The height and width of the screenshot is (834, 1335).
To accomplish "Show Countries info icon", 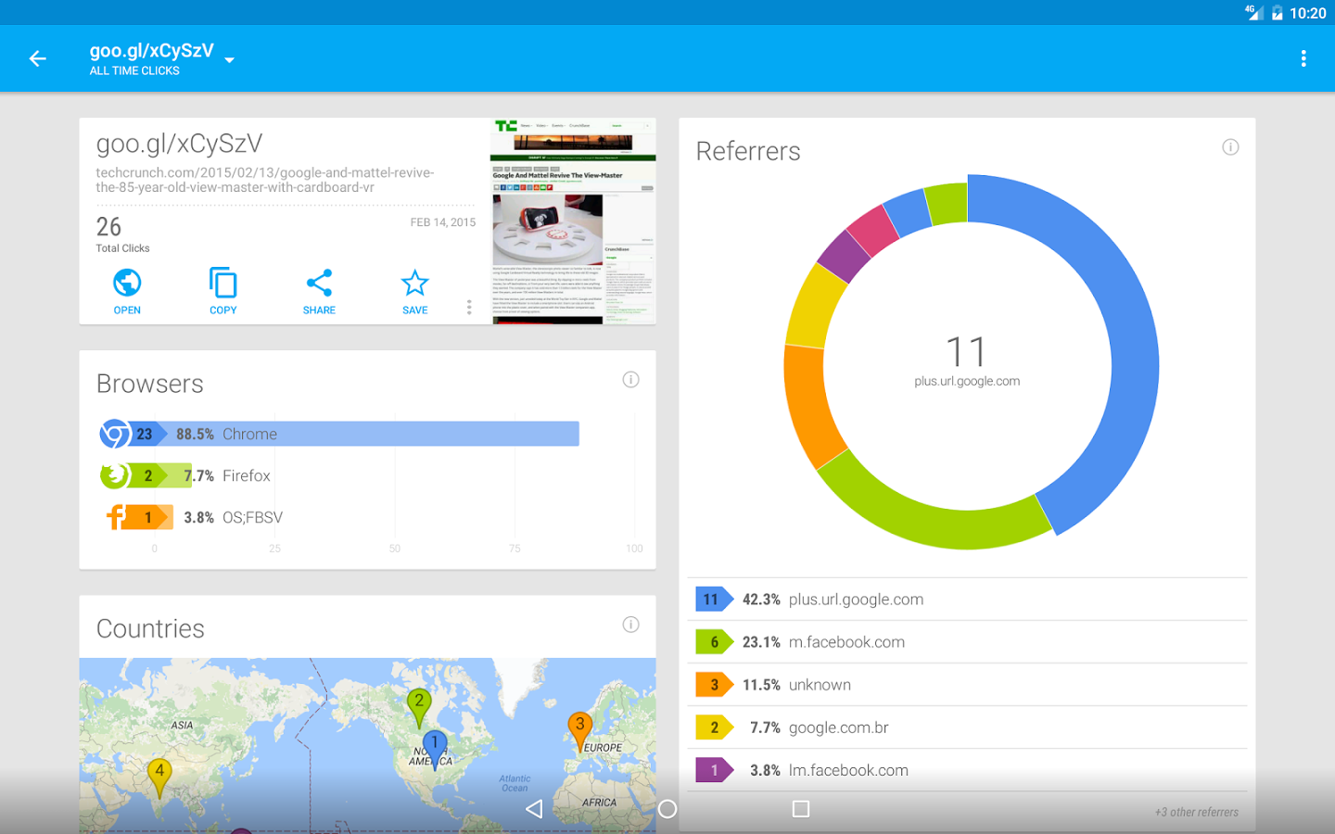I will [630, 625].
